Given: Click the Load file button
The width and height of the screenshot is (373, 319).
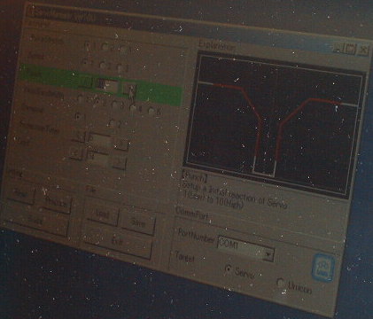Looking at the screenshot, I should pos(102,214).
